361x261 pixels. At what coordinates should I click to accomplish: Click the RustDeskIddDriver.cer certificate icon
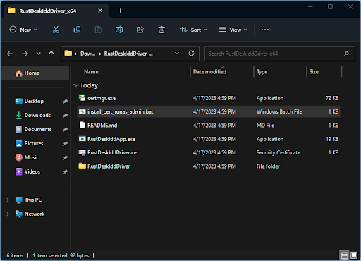tap(82, 152)
